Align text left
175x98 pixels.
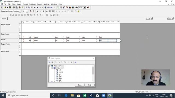[47, 11]
